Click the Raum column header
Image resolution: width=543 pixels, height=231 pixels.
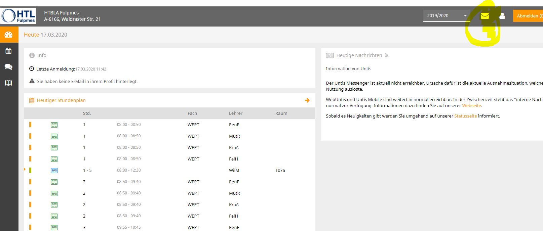click(281, 113)
